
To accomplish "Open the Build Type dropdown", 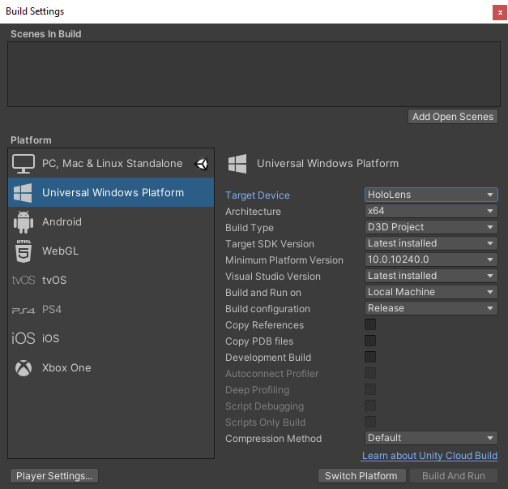I will coord(431,227).
